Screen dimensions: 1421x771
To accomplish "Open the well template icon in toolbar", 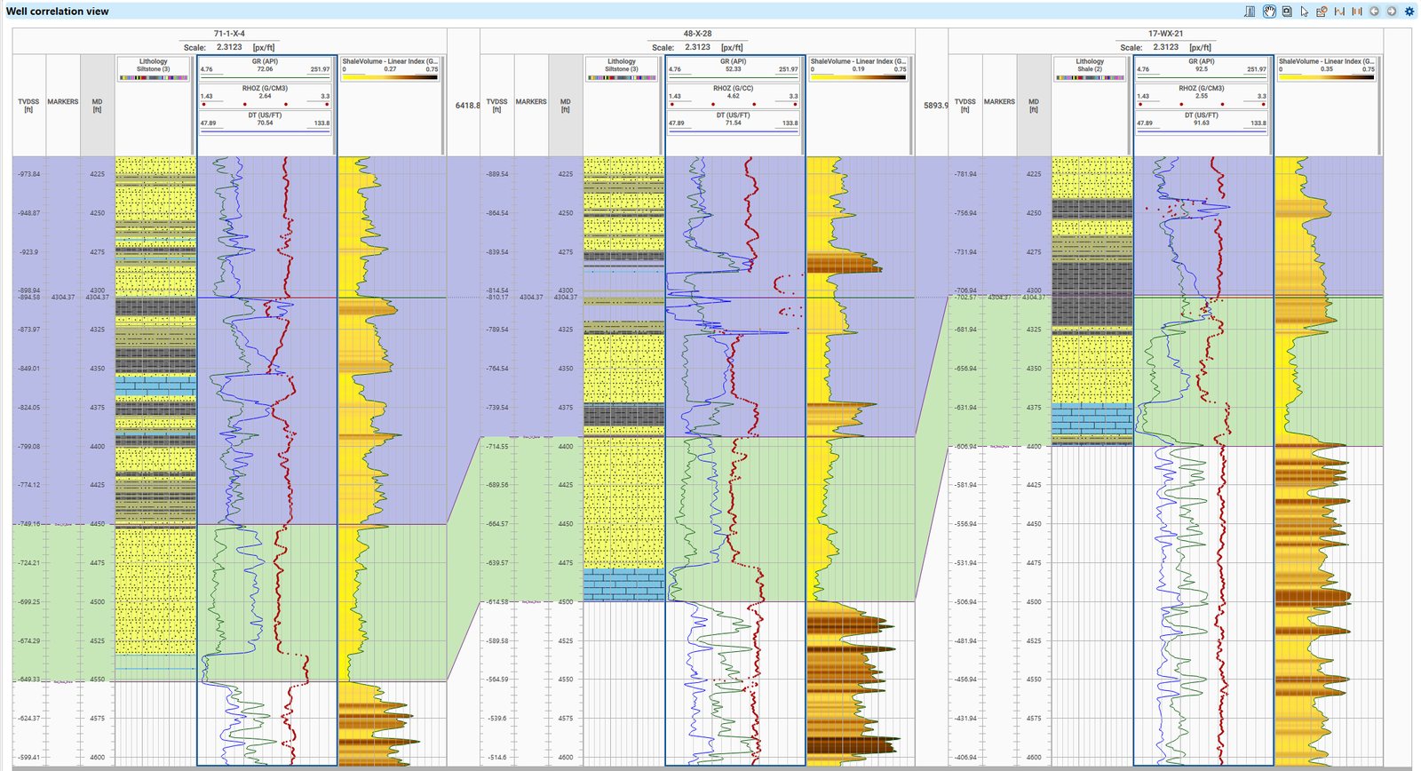I will [1250, 12].
